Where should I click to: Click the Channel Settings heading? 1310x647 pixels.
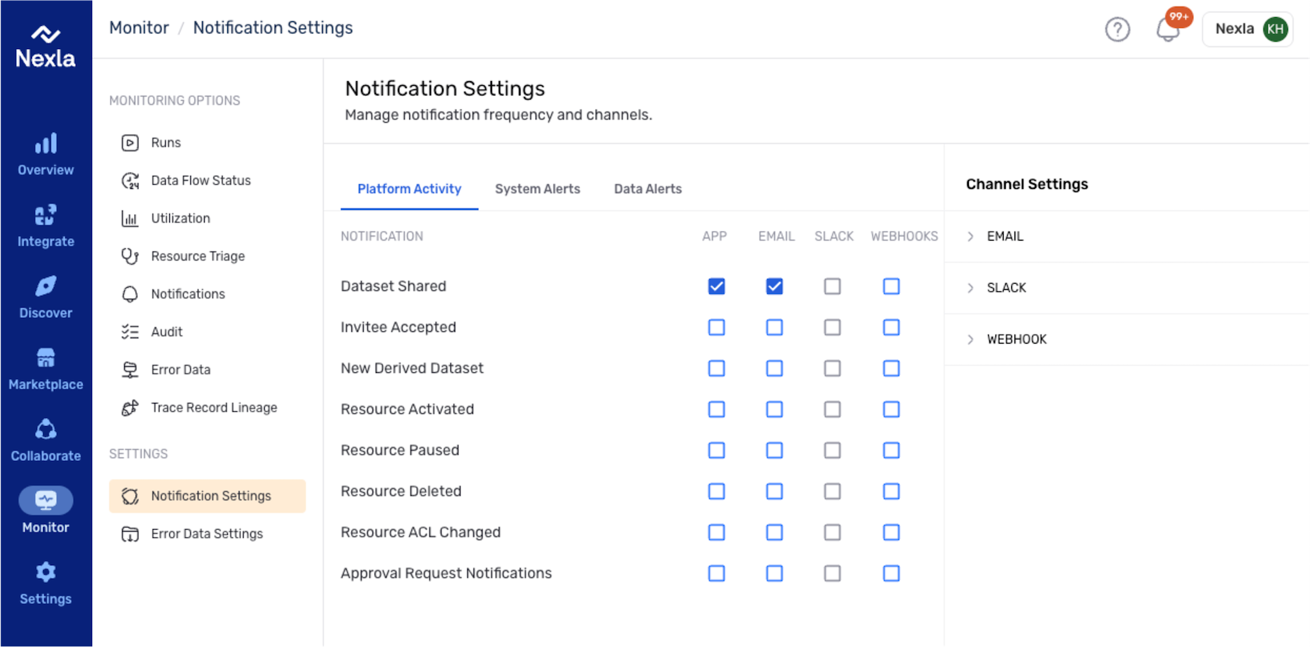pyautogui.click(x=1027, y=184)
